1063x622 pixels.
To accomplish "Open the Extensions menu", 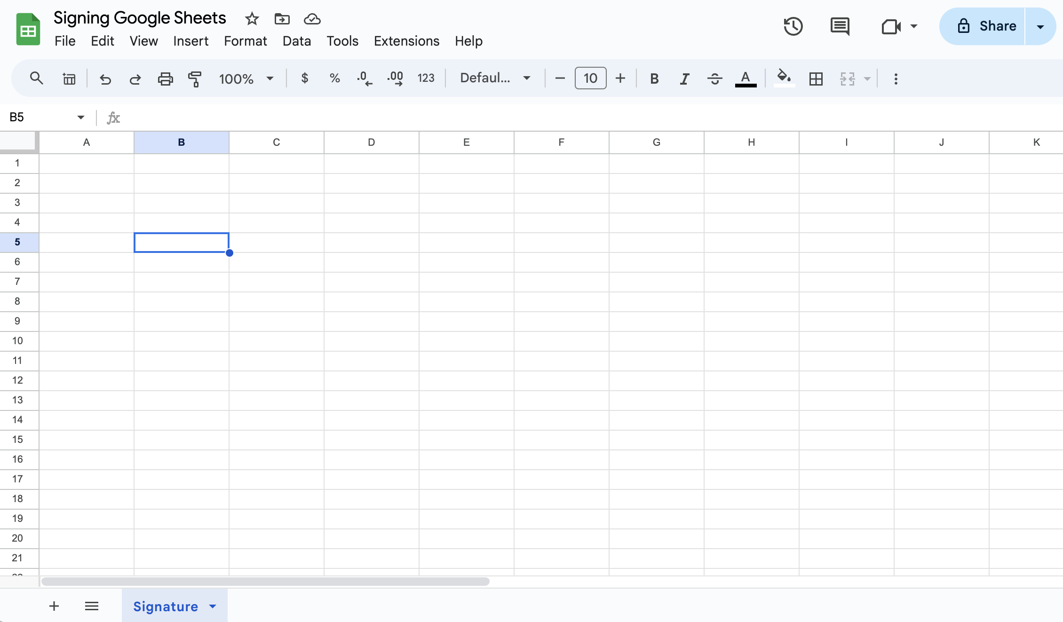I will tap(407, 41).
